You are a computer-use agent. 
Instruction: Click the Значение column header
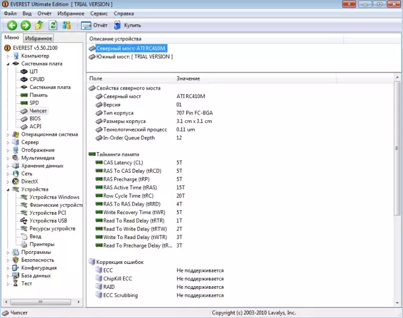pyautogui.click(x=255, y=78)
